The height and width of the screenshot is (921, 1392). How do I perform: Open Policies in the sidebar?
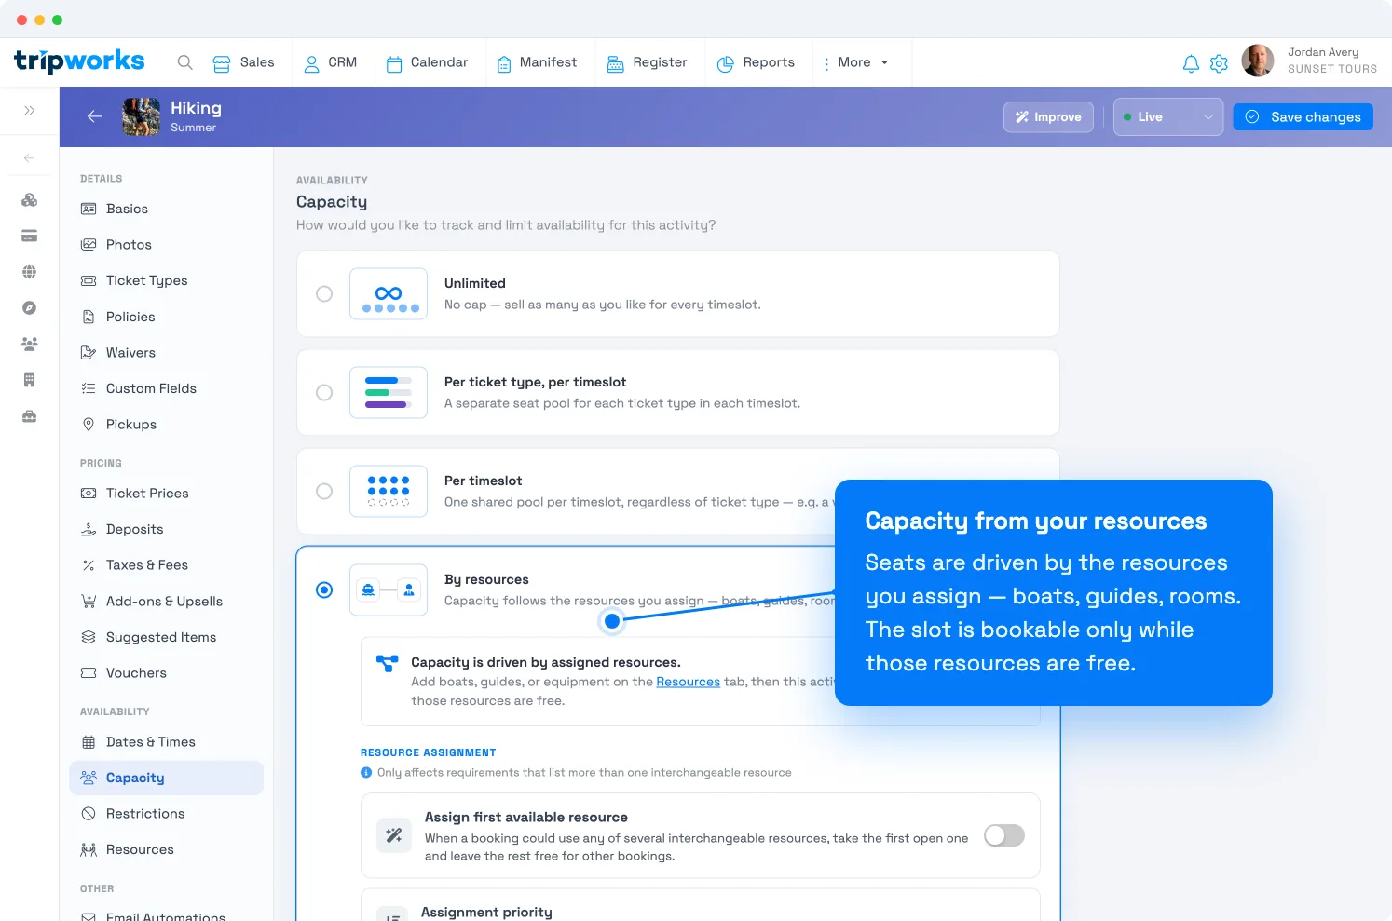(x=166, y=318)
